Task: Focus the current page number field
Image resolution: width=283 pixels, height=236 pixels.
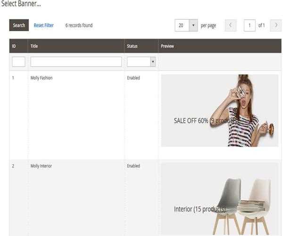Action: 250,25
